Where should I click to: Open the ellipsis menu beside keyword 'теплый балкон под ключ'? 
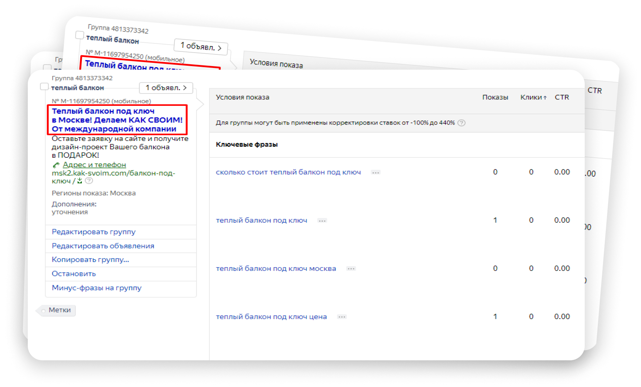(x=322, y=221)
